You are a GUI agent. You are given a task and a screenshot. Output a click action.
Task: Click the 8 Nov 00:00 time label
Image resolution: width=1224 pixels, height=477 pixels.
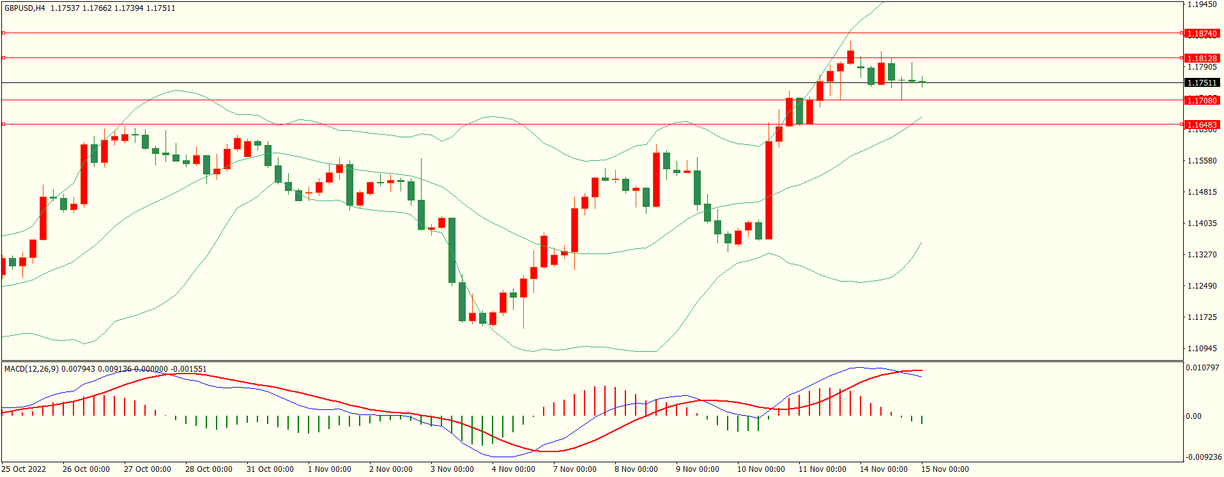636,469
